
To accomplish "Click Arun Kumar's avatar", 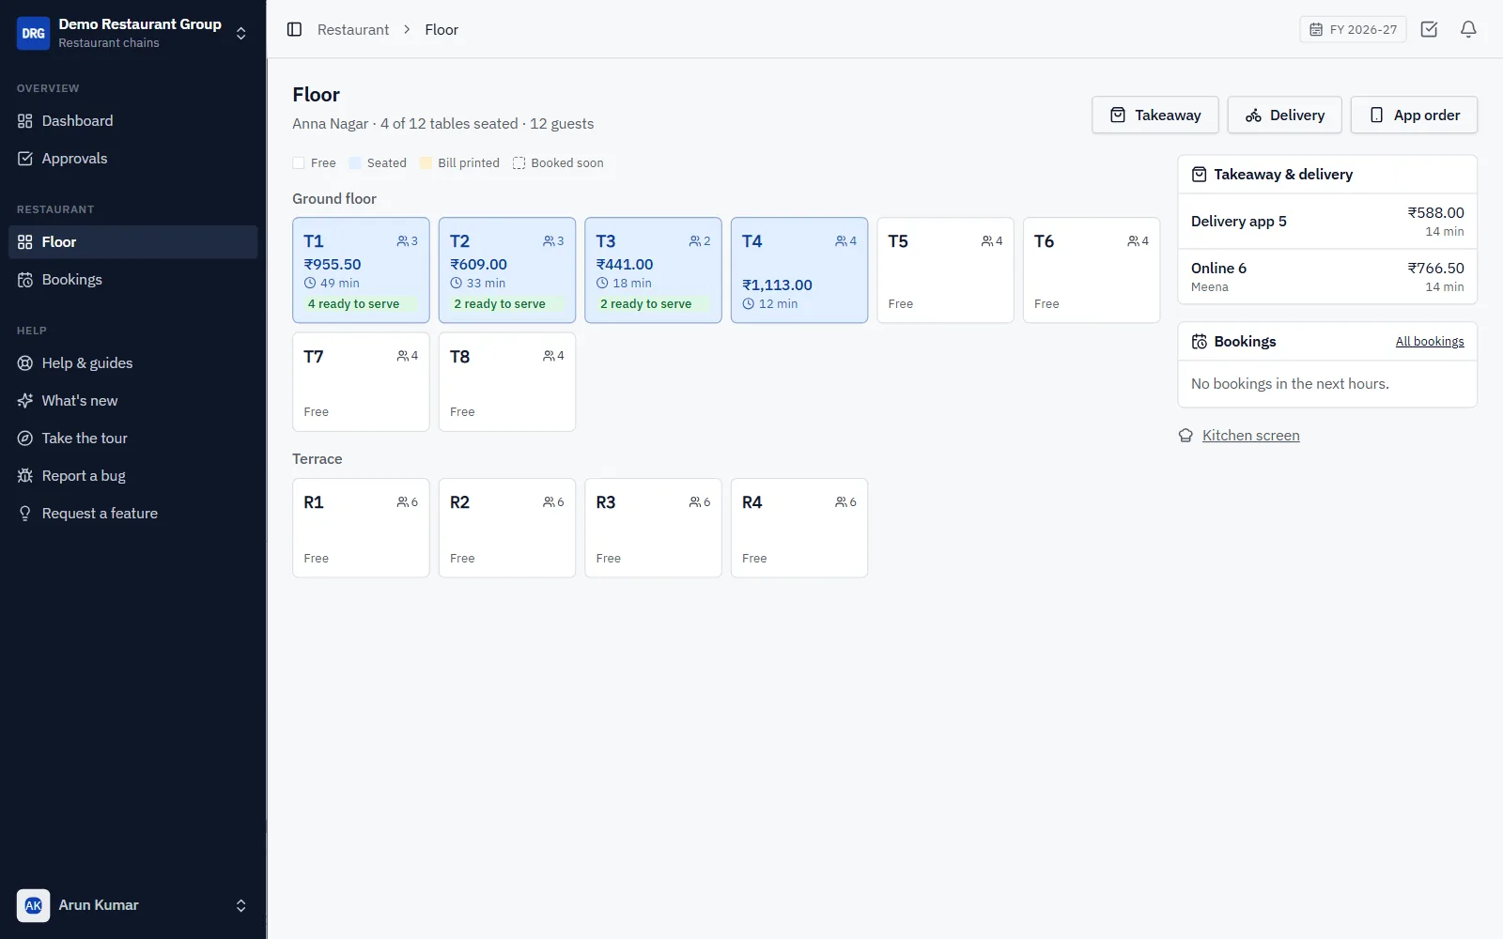I will coord(33,905).
